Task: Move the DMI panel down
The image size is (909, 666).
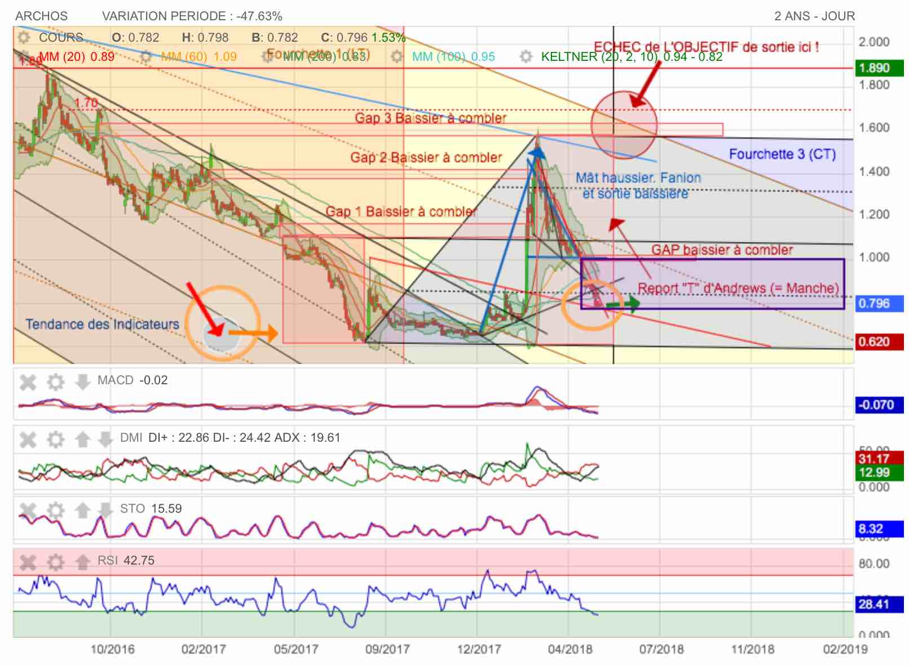Action: (x=105, y=439)
